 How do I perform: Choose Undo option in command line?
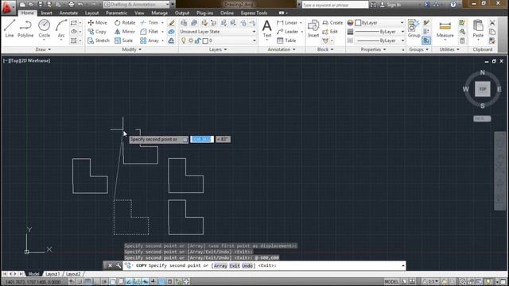247,265
